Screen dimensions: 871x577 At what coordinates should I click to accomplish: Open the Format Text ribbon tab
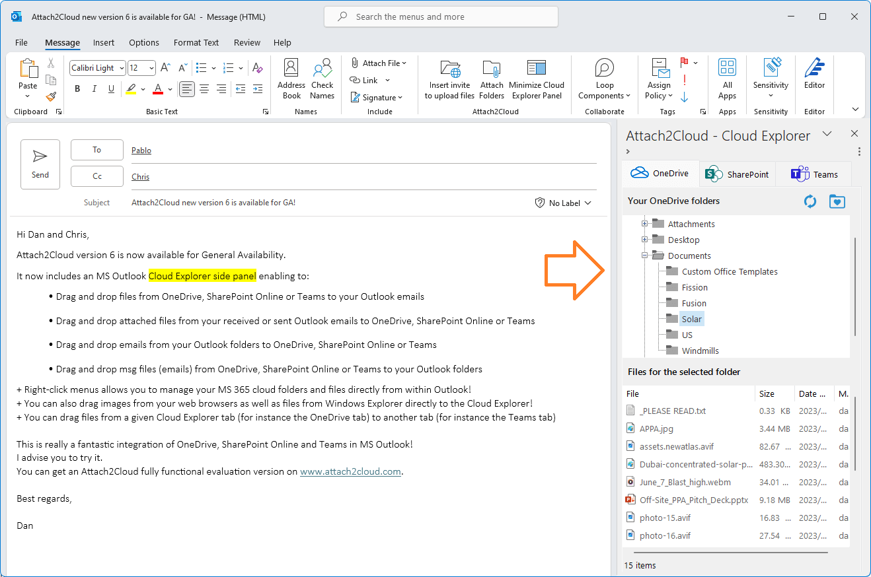tap(196, 42)
